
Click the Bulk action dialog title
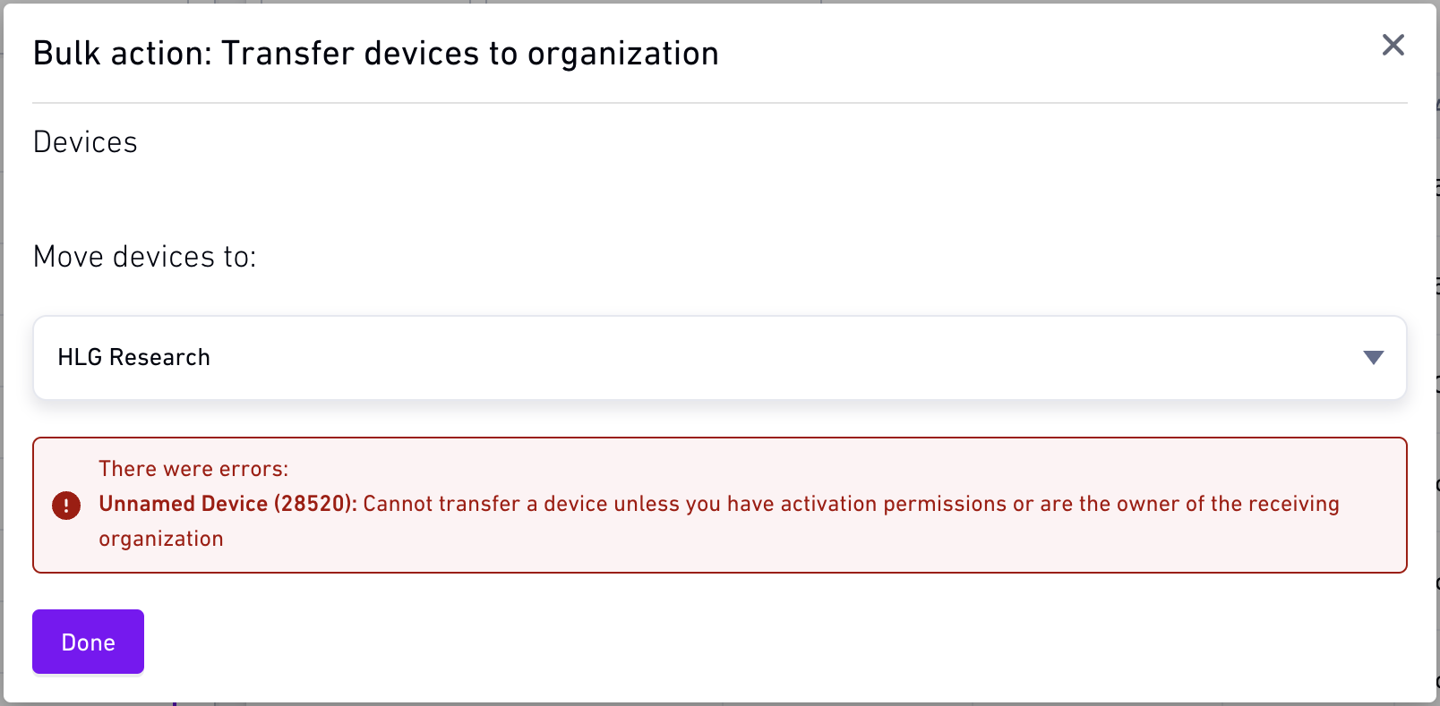(375, 54)
